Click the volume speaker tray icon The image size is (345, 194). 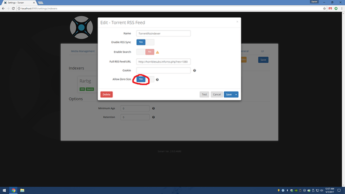click(321, 190)
